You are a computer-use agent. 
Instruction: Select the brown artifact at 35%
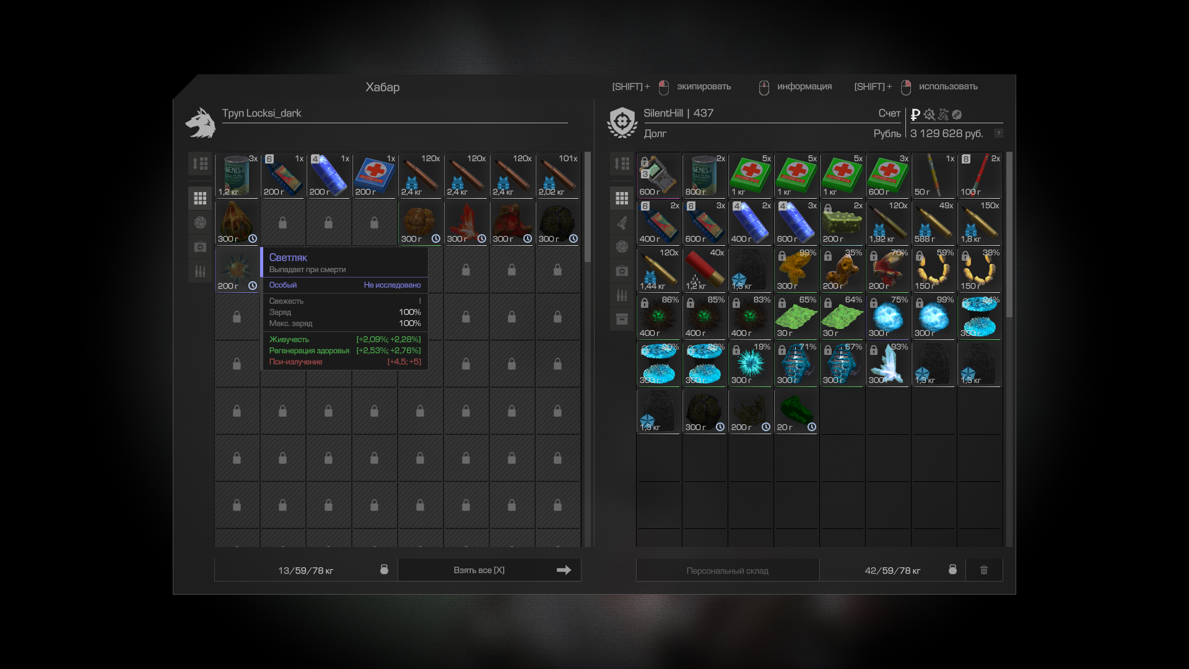click(x=842, y=269)
